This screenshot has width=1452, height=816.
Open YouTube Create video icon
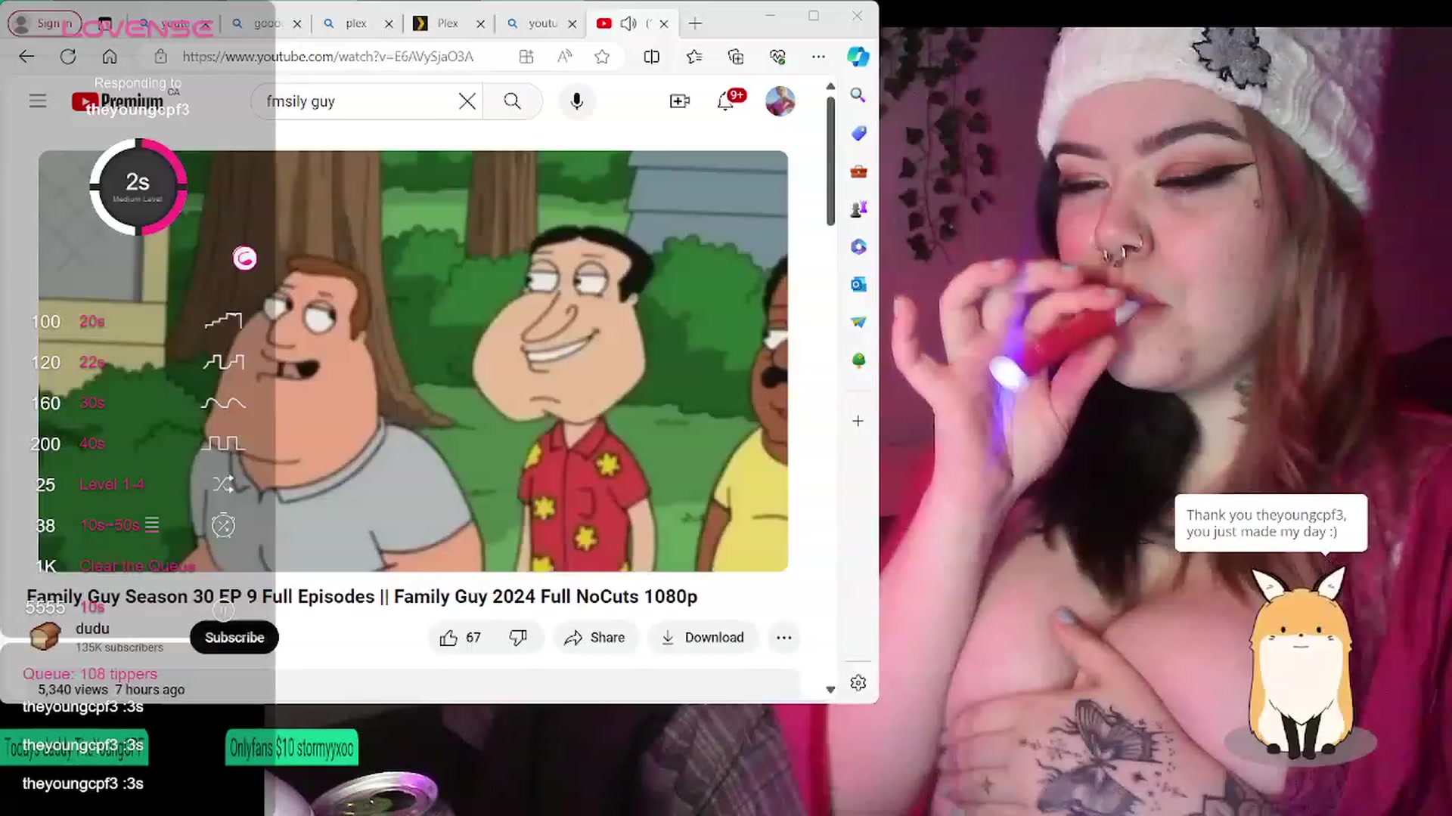tap(680, 101)
